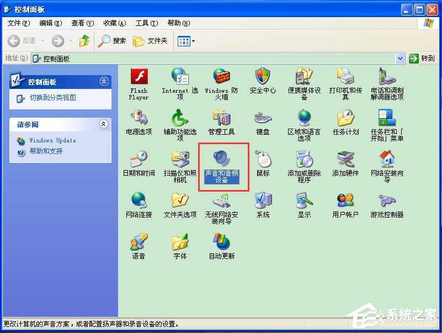Open 安全中心 (Security Center)
442x333 pixels.
click(x=263, y=78)
